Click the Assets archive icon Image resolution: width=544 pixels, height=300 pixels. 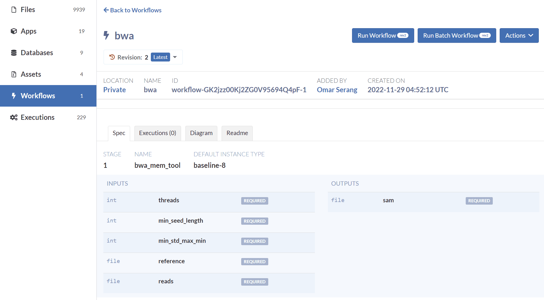(14, 74)
